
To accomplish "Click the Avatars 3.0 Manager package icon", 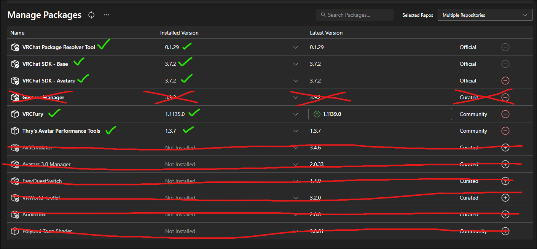I will click(15, 164).
